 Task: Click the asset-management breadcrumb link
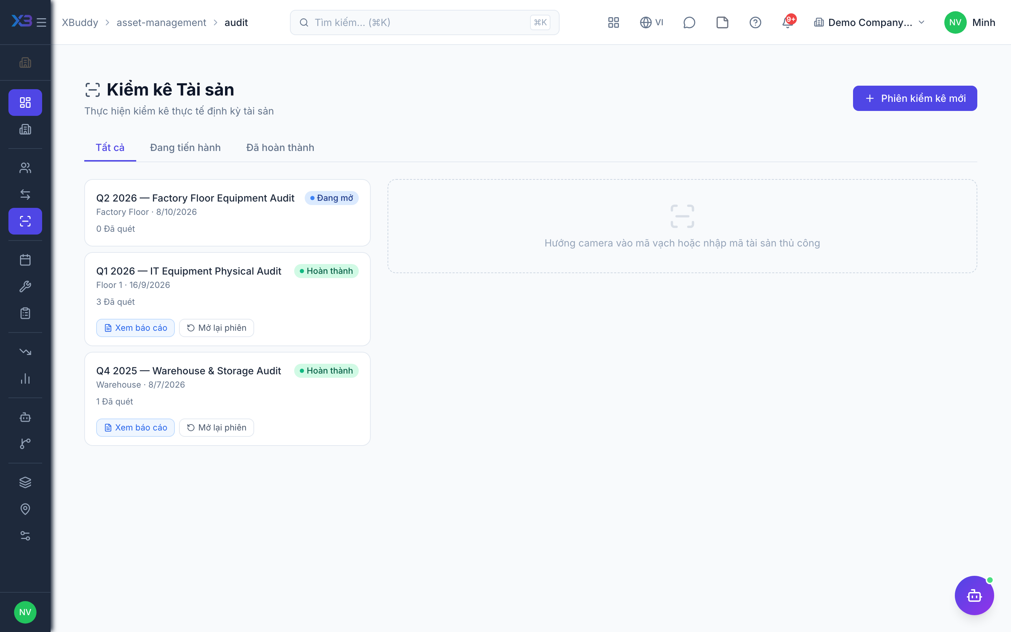pos(161,22)
